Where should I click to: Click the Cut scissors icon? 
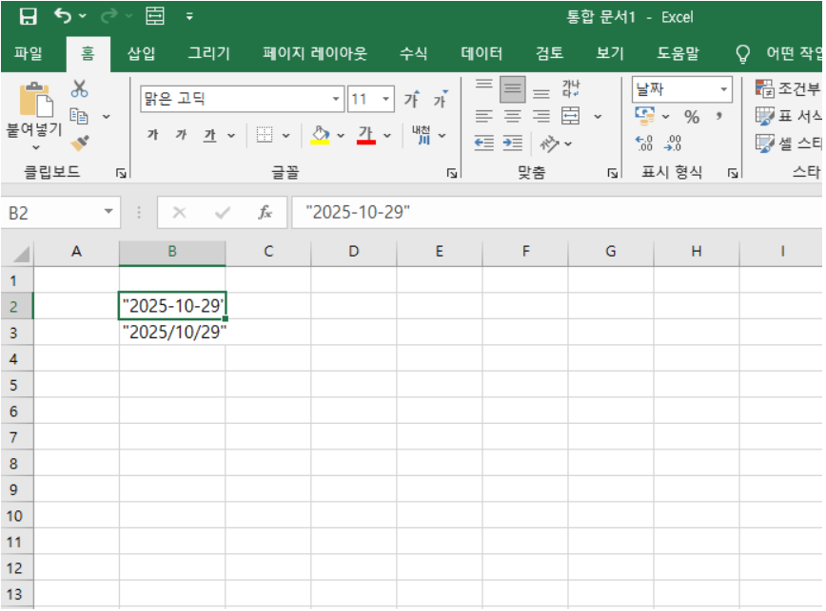coord(80,88)
